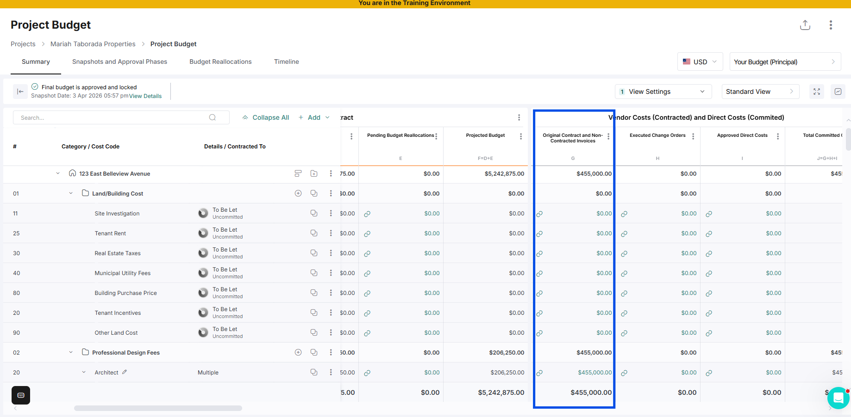
Task: Enter fullscreen with the expand icon
Action: point(817,92)
